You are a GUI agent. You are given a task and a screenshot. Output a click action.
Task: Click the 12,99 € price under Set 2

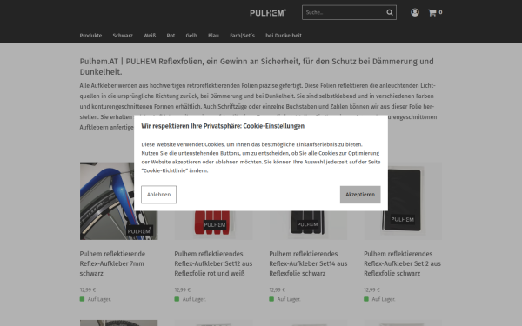coord(371,289)
